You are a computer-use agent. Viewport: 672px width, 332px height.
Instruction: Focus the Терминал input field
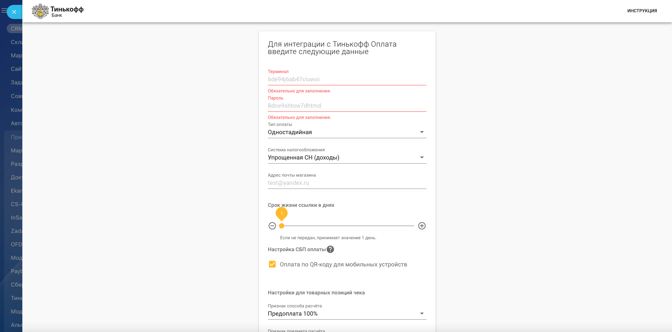(347, 79)
